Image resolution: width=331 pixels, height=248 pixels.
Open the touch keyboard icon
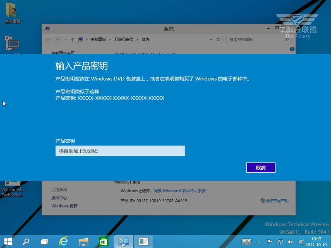coord(246,242)
